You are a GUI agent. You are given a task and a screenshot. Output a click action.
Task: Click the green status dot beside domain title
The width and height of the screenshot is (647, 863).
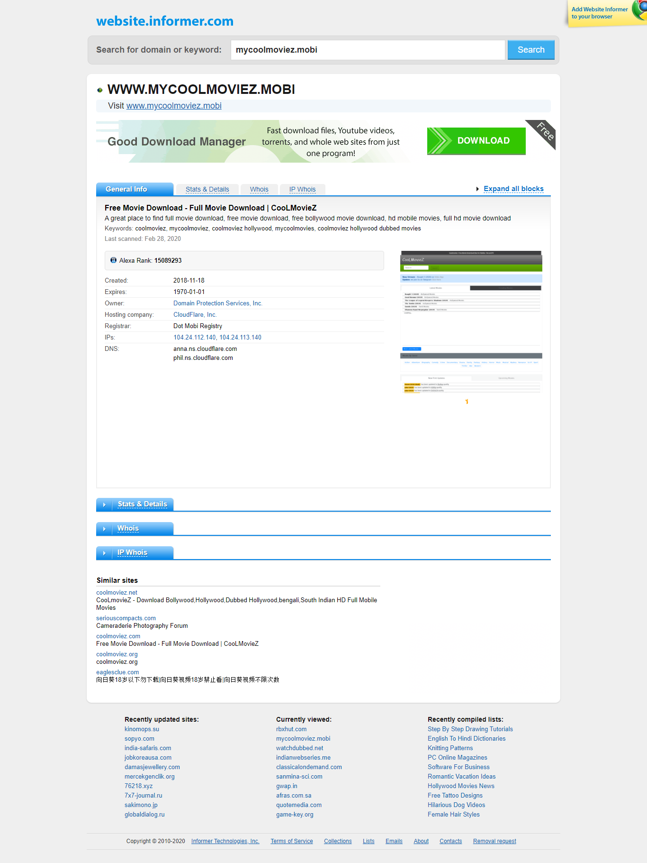(x=100, y=90)
